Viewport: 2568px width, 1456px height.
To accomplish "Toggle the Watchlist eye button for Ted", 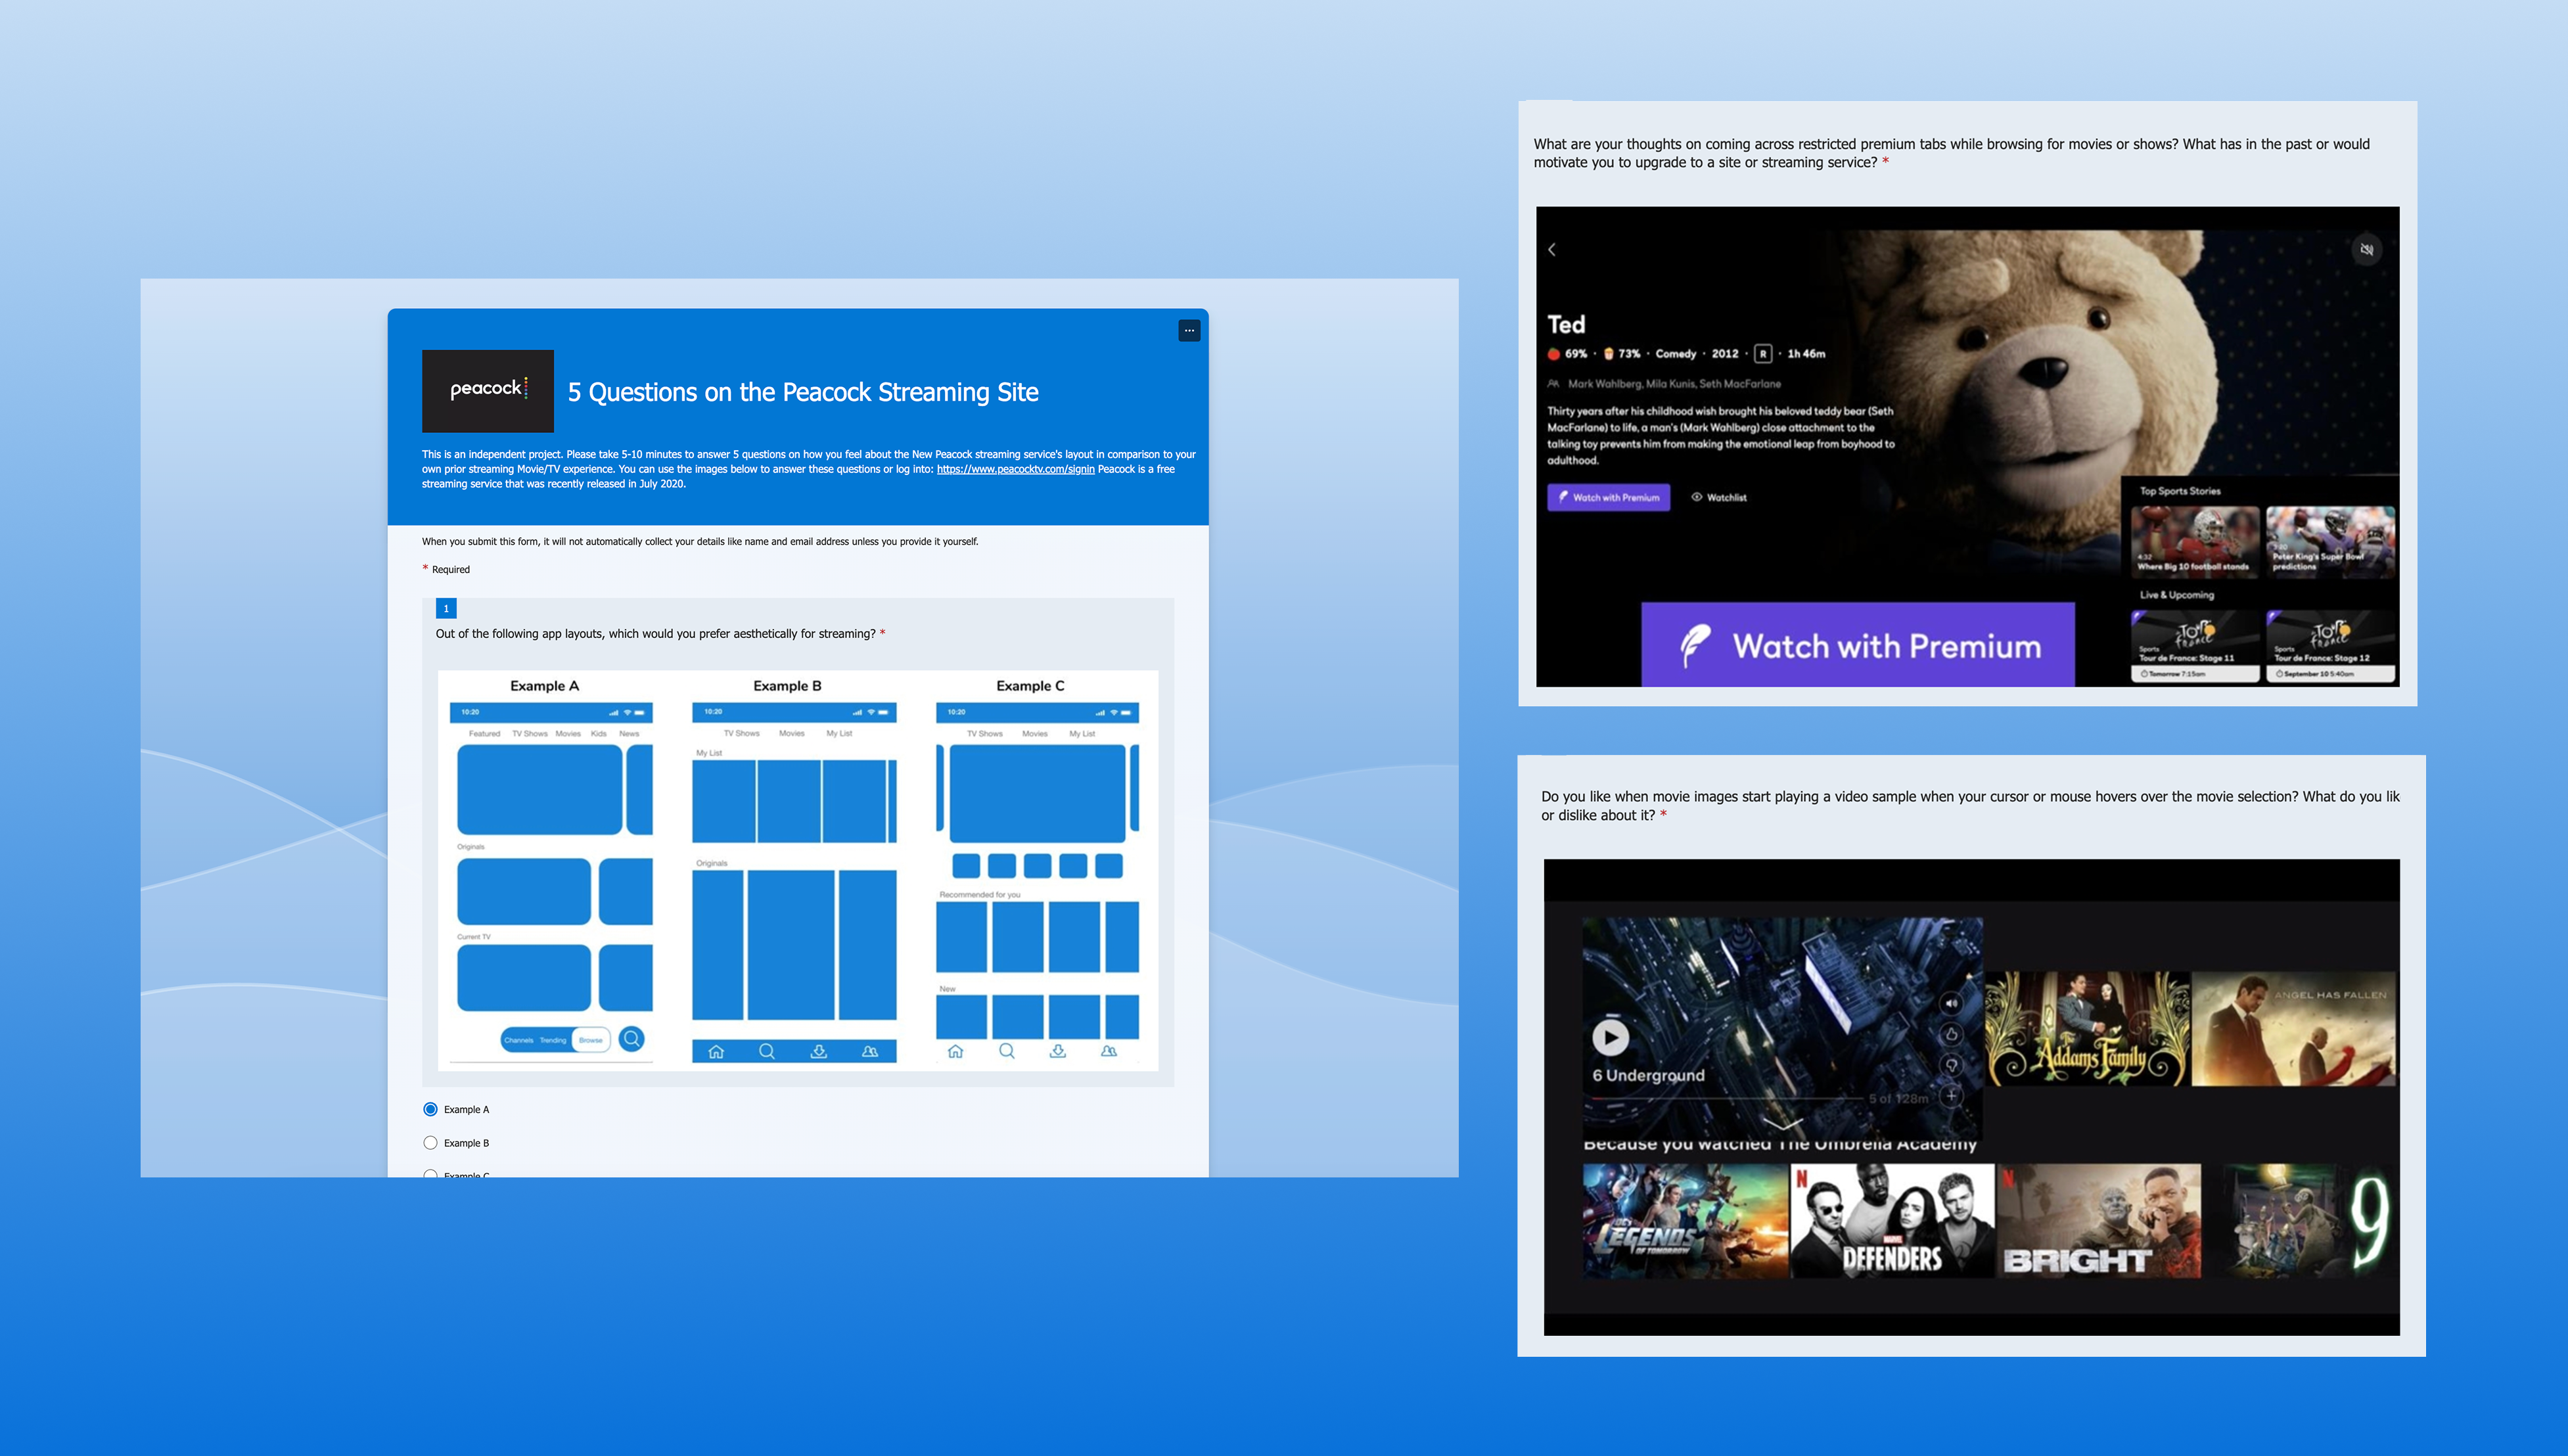I will 1718,497.
